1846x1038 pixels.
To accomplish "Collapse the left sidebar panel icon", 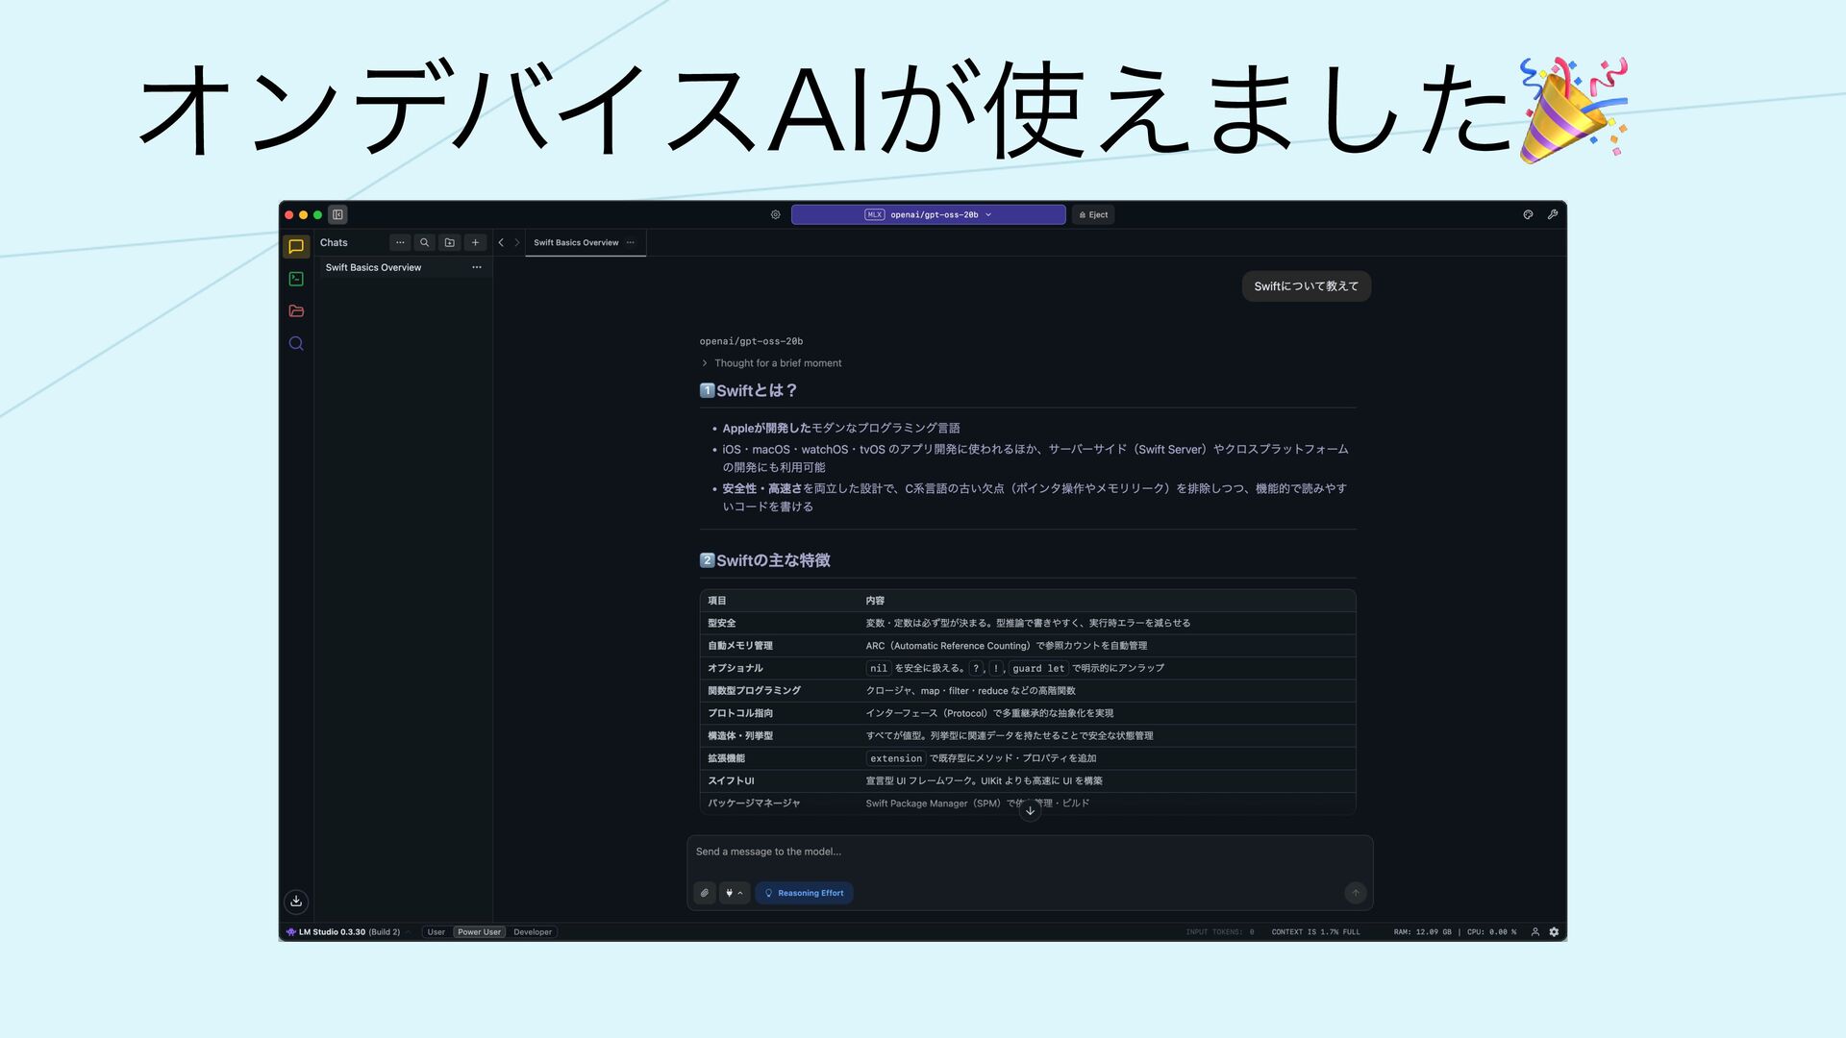I will [337, 214].
